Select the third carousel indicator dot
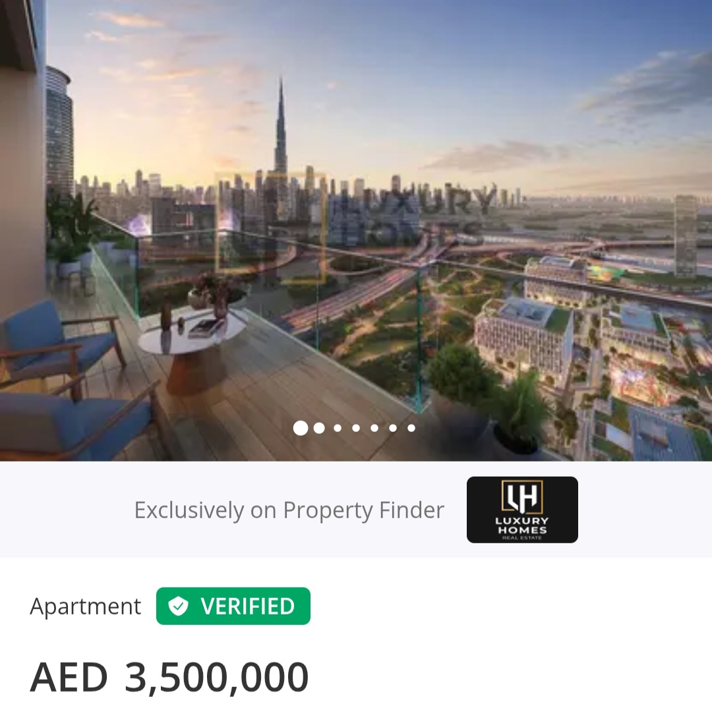Screen dimensions: 712x712 point(338,428)
